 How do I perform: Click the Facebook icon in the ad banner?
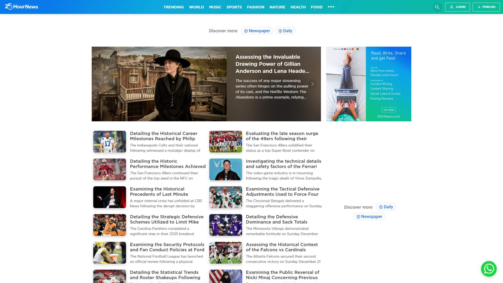(342, 49)
